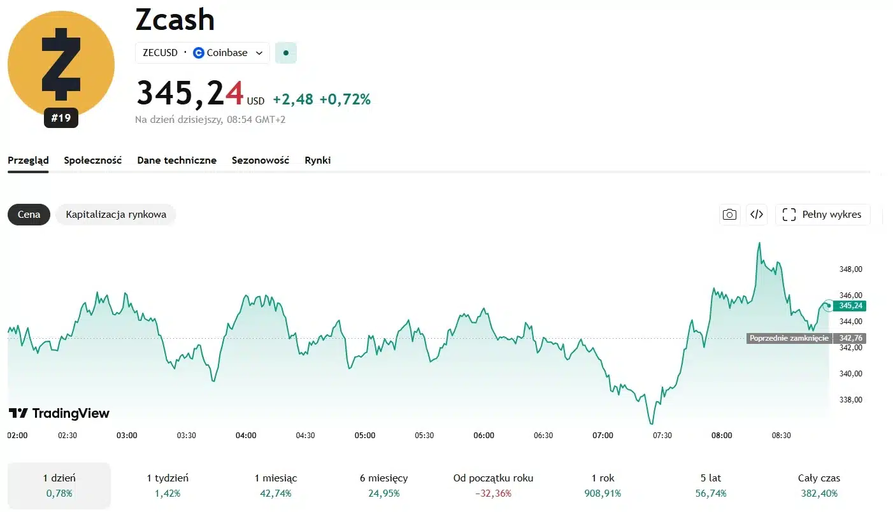
Task: Choose the 1 miesiąc time range
Action: (x=276, y=485)
